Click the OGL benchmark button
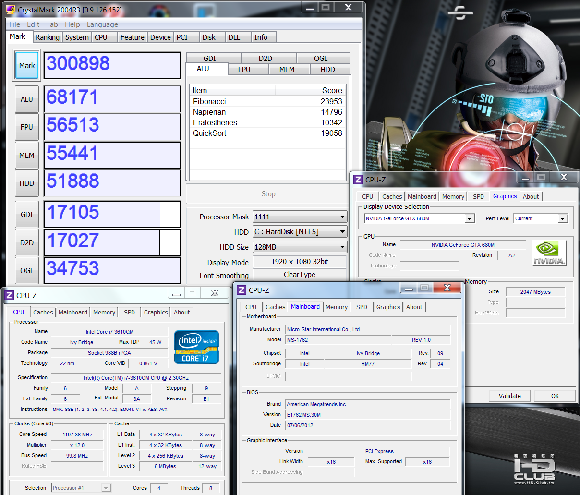Viewport: 580px width, 495px height. 27,270
